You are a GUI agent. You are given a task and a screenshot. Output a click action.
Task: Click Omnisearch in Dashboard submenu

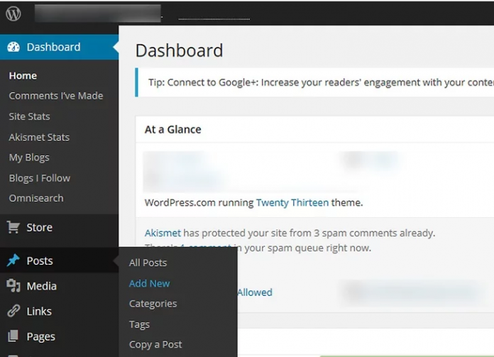35,198
